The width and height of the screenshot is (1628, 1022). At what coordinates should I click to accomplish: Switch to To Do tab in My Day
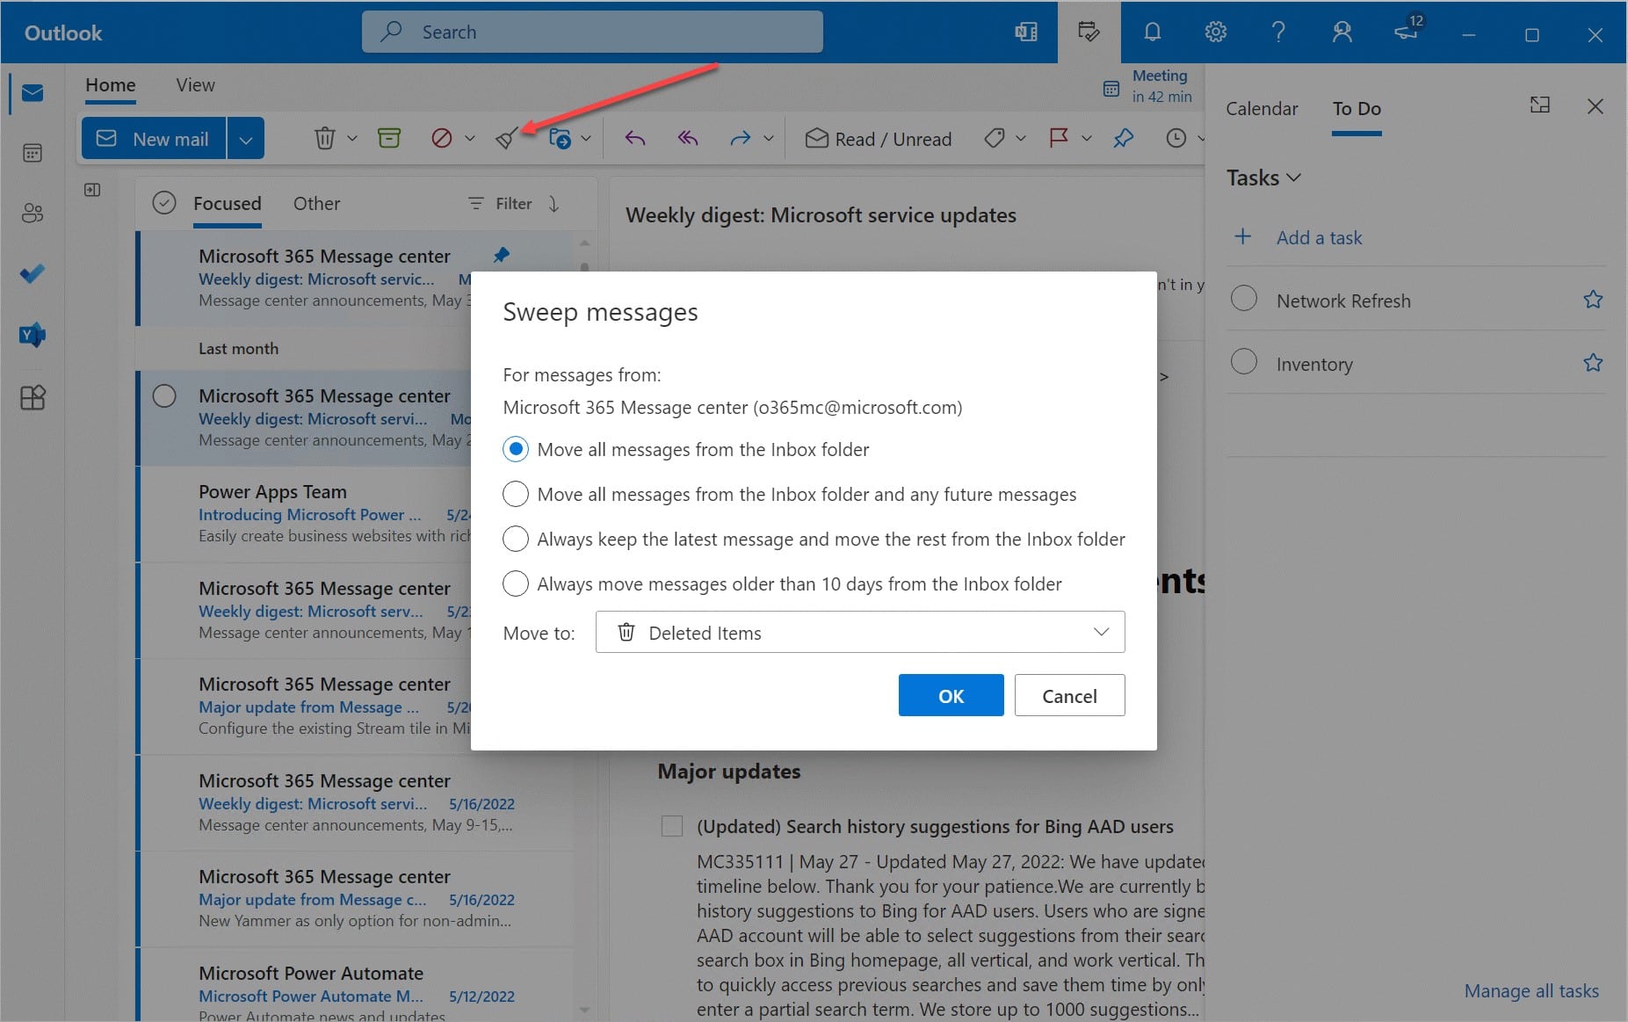point(1357,108)
